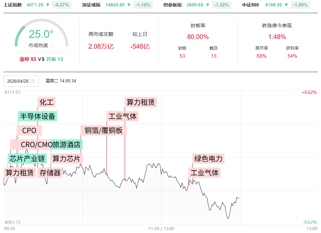Click the down arrow next to 上证指数 4071.25
Viewport: 321px width, 233px height.
[48, 5]
